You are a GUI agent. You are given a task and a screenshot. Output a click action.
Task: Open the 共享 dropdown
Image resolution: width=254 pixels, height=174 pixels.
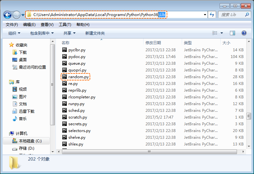(x=69, y=33)
